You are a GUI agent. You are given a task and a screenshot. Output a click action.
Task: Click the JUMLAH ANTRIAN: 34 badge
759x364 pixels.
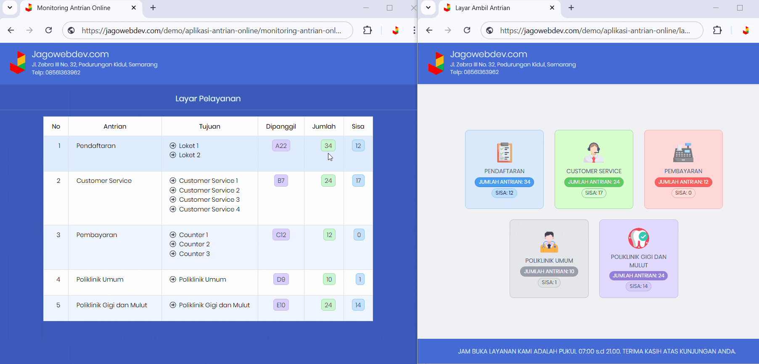[x=504, y=182]
